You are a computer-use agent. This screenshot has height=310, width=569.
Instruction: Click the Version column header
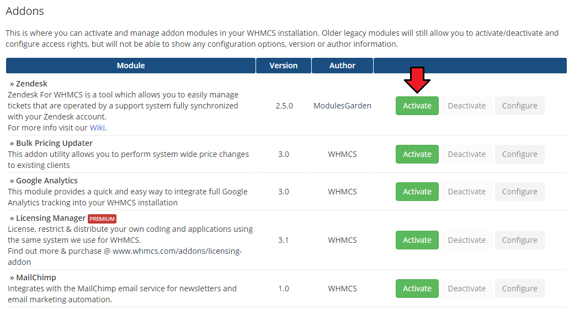[x=284, y=66]
